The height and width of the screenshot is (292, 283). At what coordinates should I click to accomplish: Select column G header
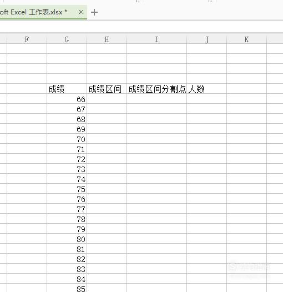click(x=67, y=39)
